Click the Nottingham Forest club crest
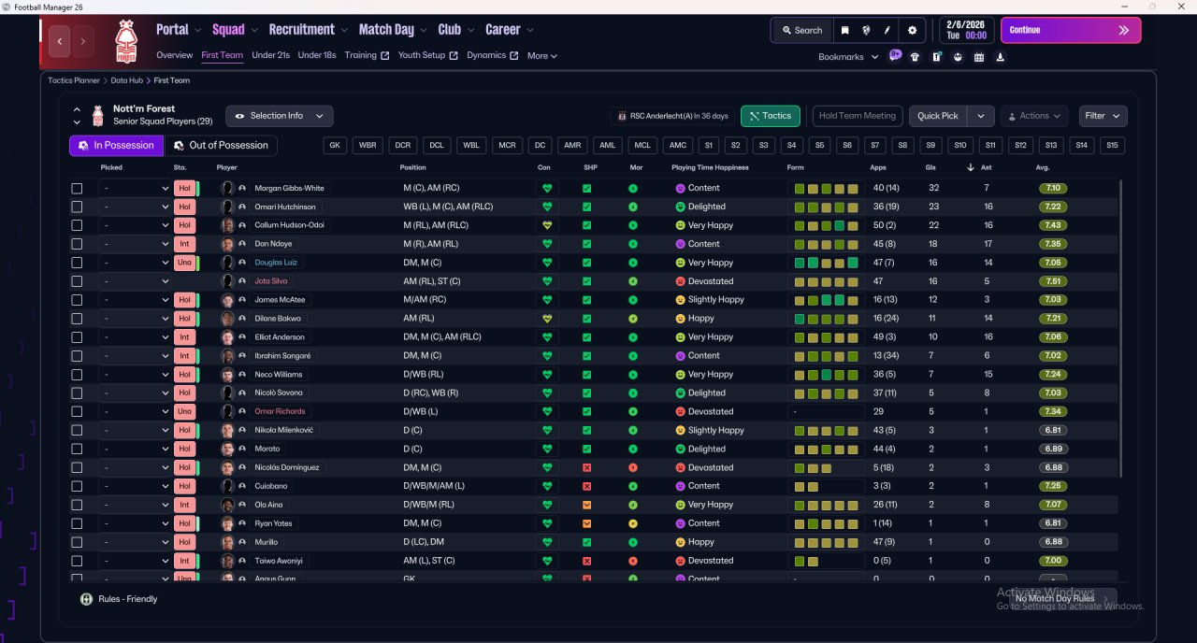This screenshot has width=1197, height=643. click(x=125, y=41)
